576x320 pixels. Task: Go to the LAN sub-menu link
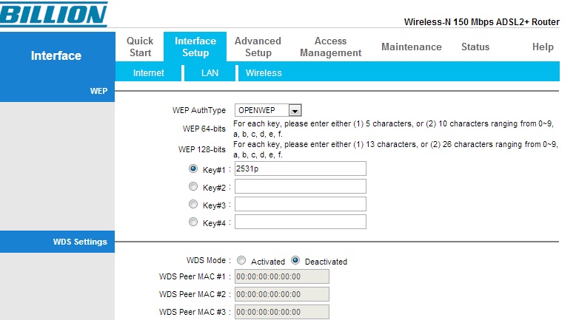pos(210,73)
